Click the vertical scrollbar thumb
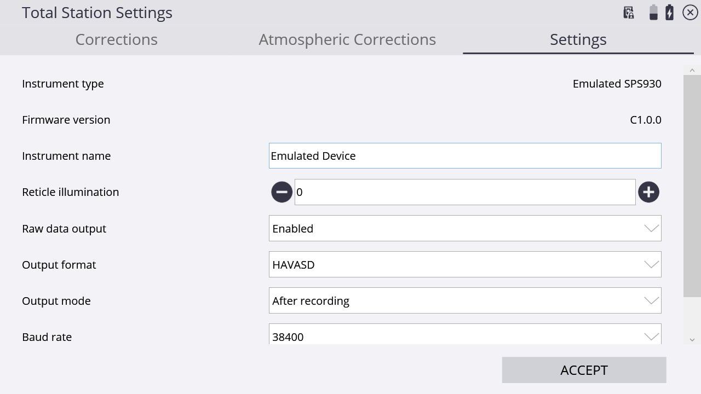This screenshot has height=394, width=701. 692,186
